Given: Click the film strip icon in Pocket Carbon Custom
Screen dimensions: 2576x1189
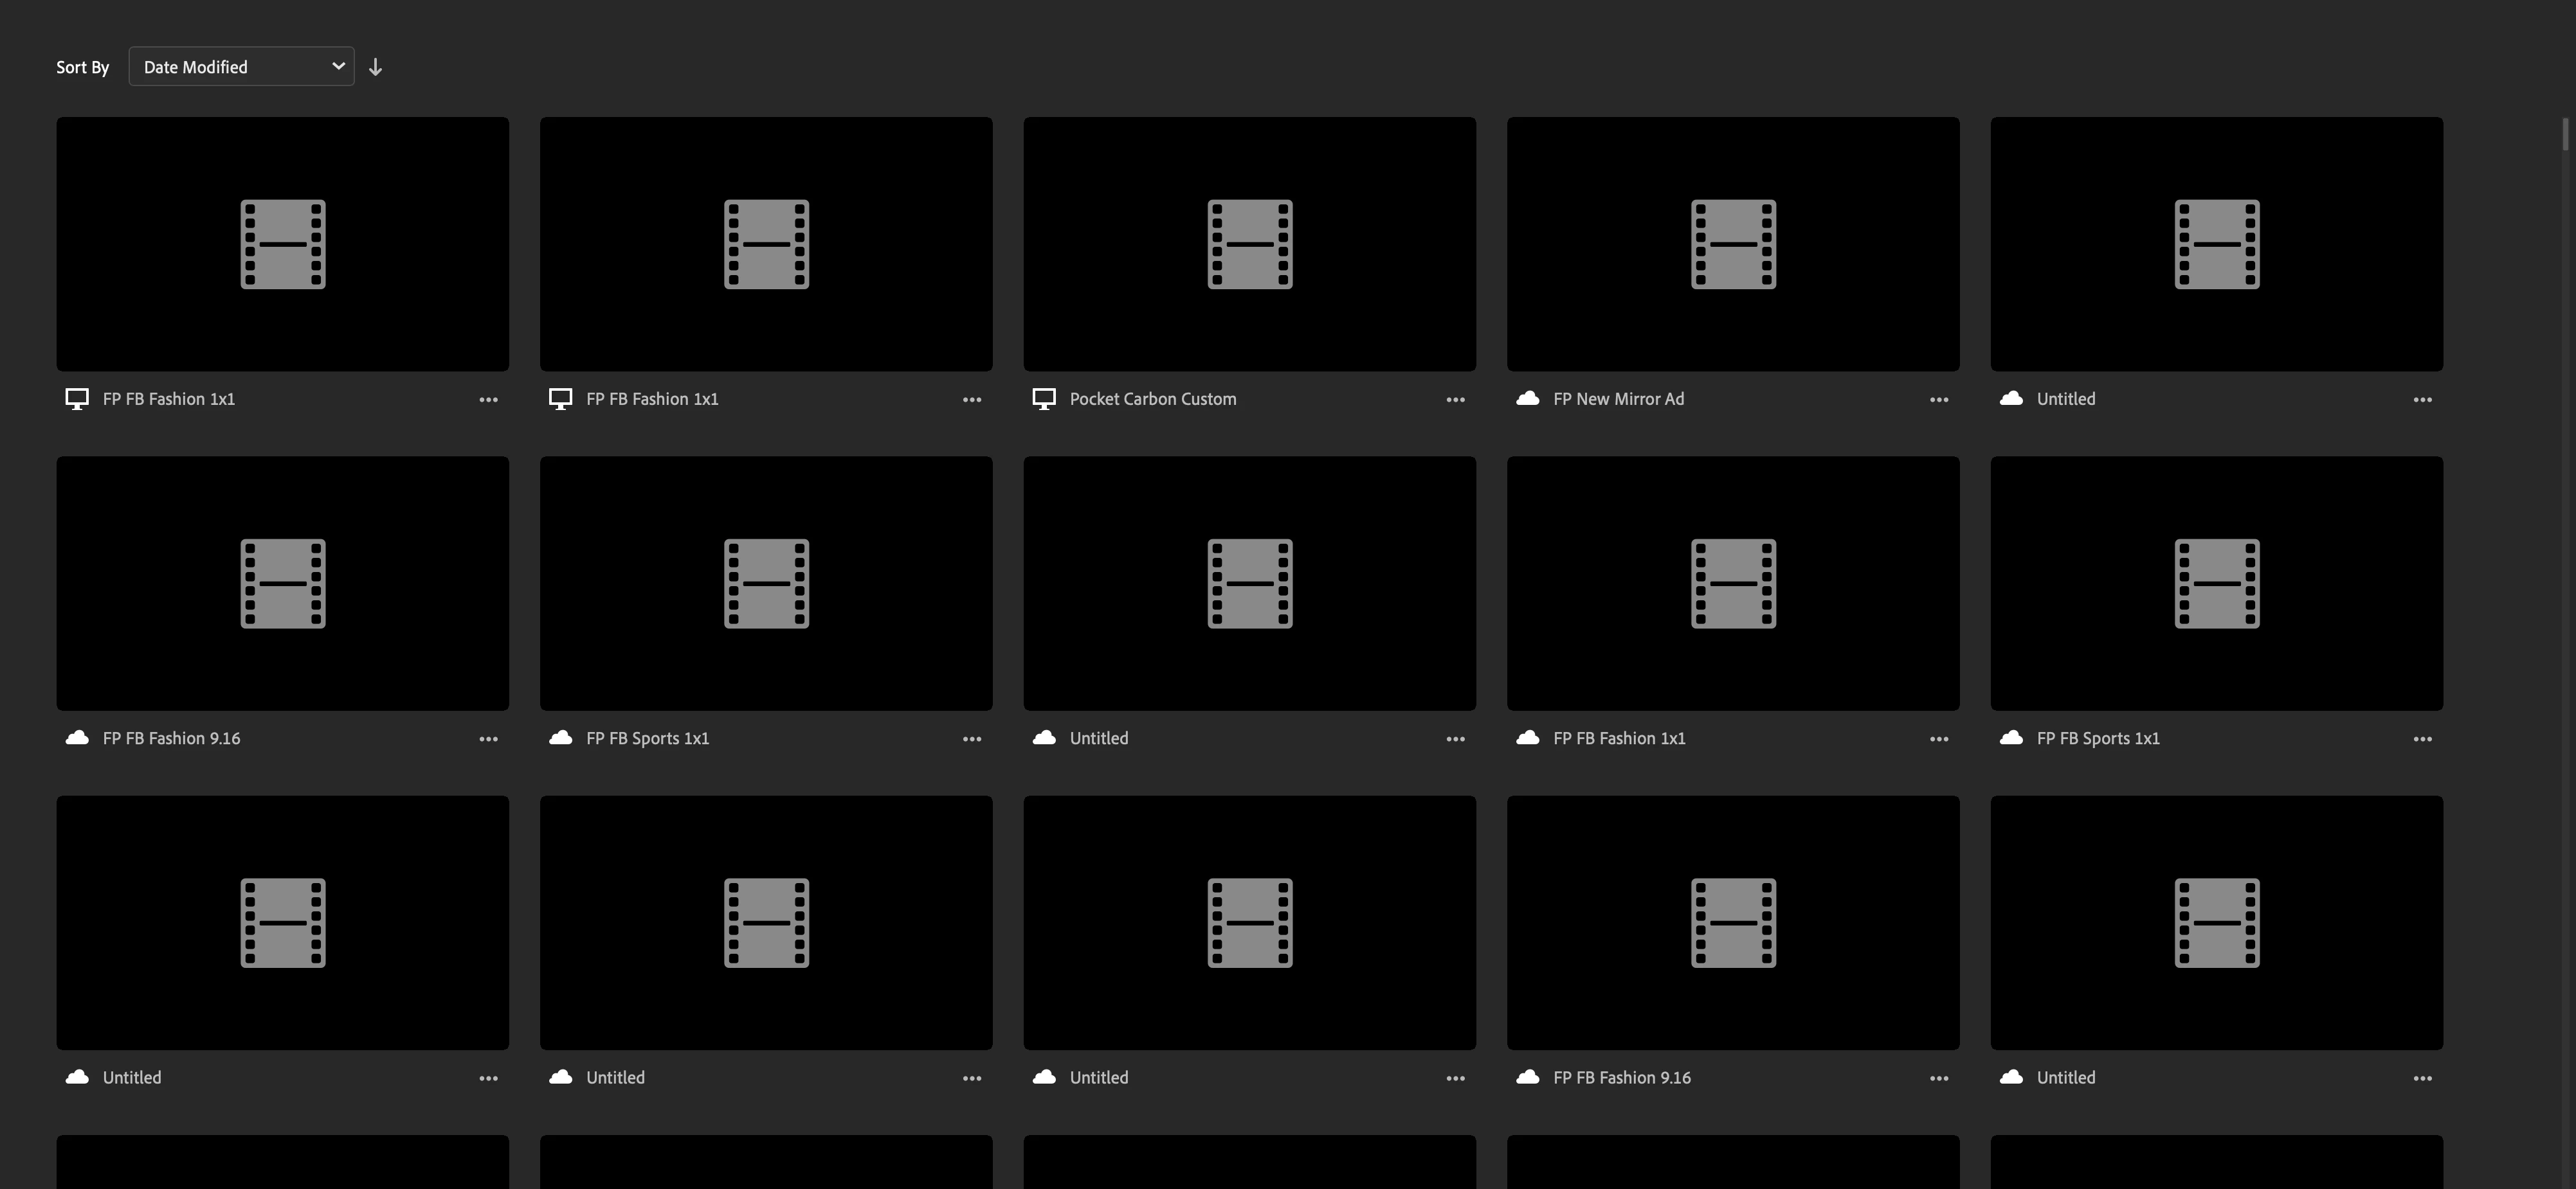Looking at the screenshot, I should (1249, 244).
